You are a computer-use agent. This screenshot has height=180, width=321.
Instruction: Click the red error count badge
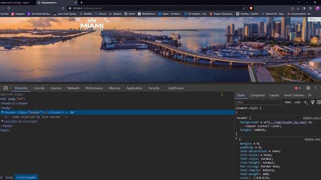(297, 88)
